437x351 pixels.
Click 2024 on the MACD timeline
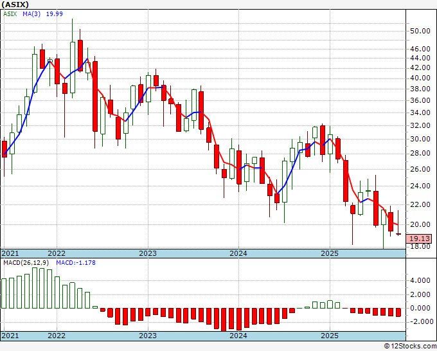click(238, 336)
